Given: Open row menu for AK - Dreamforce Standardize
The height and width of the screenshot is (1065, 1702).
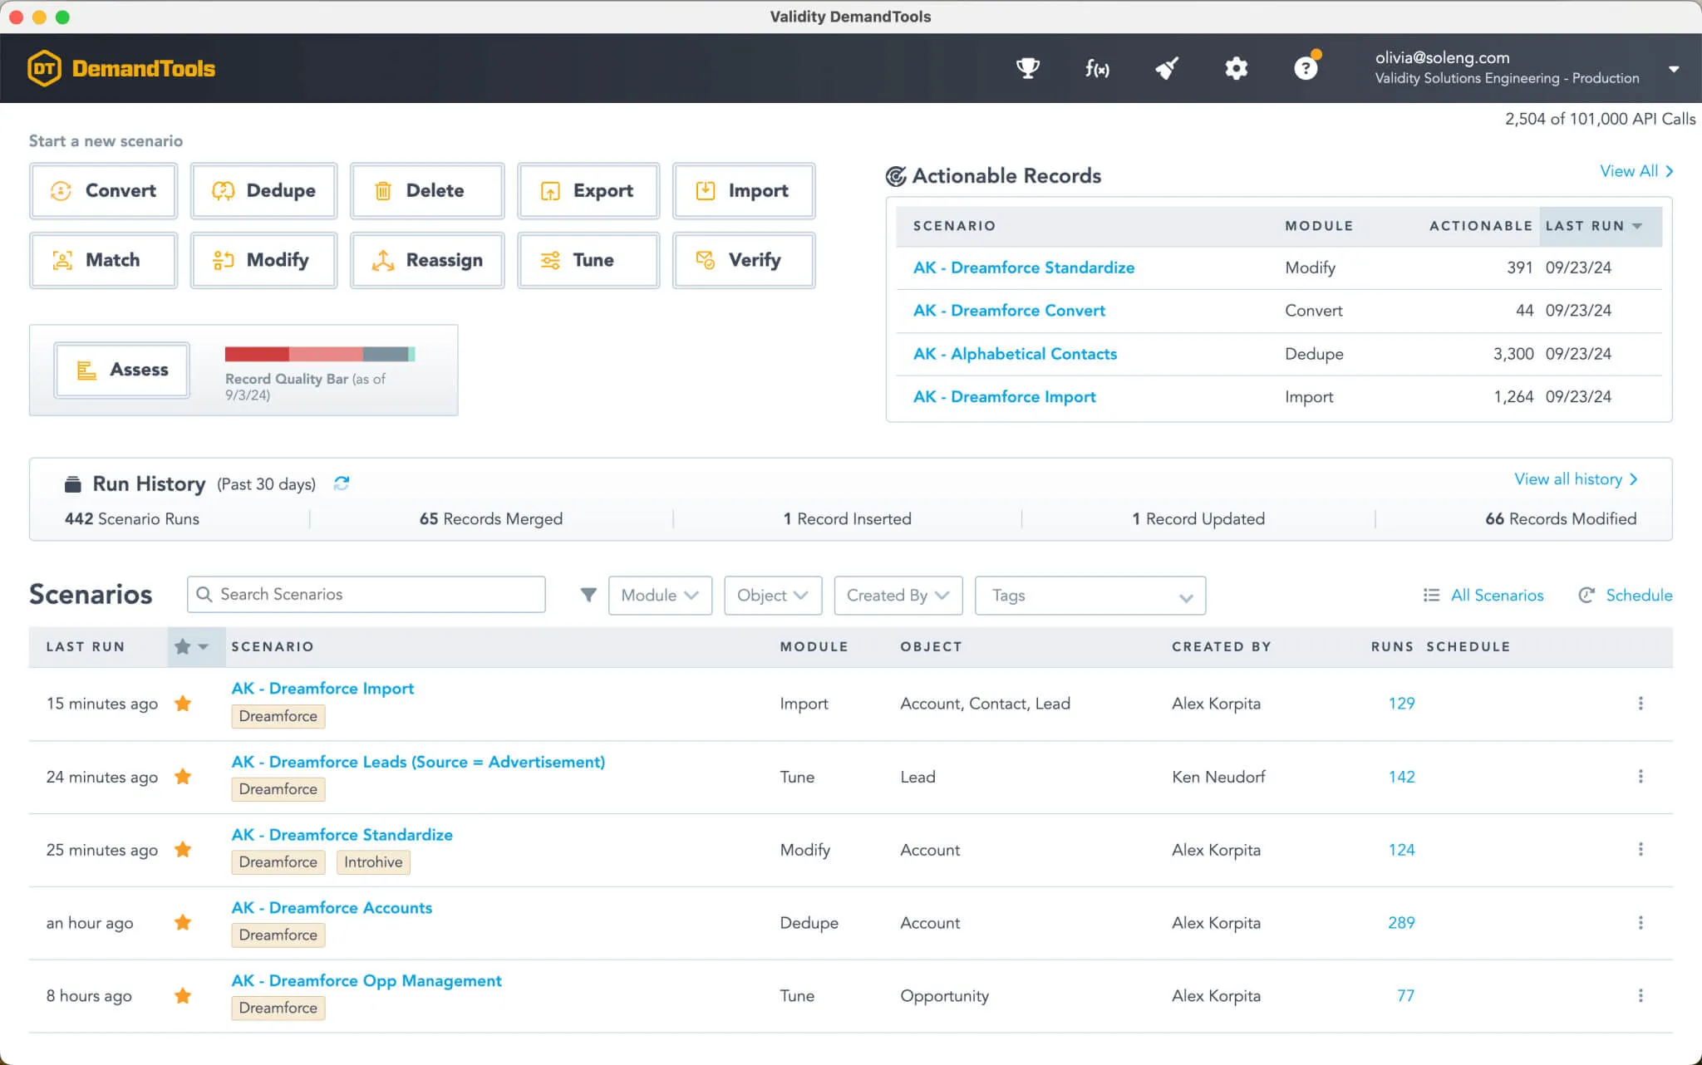Looking at the screenshot, I should click(1640, 850).
